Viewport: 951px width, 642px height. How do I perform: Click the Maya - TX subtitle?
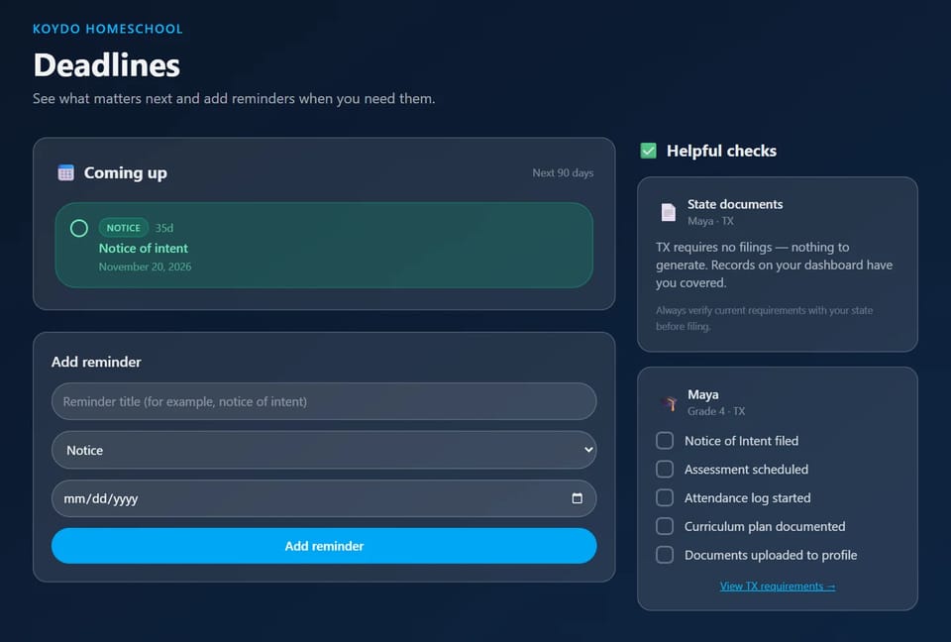tap(710, 221)
